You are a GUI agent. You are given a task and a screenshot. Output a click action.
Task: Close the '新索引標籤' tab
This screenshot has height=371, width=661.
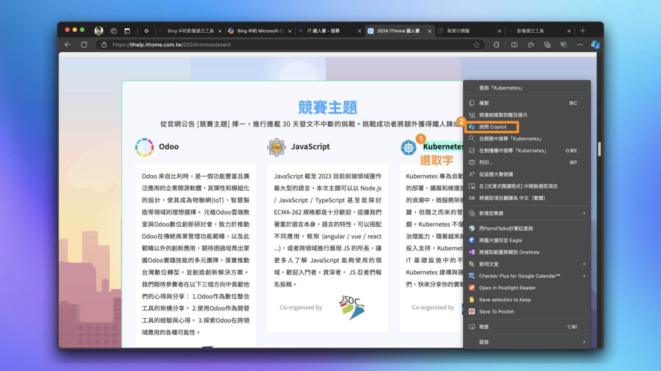499,31
